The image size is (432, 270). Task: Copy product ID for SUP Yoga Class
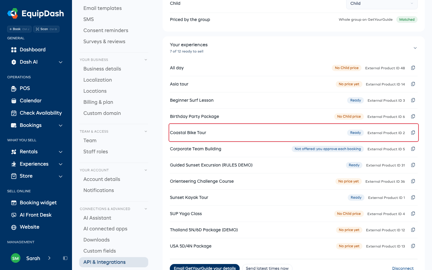(x=413, y=214)
